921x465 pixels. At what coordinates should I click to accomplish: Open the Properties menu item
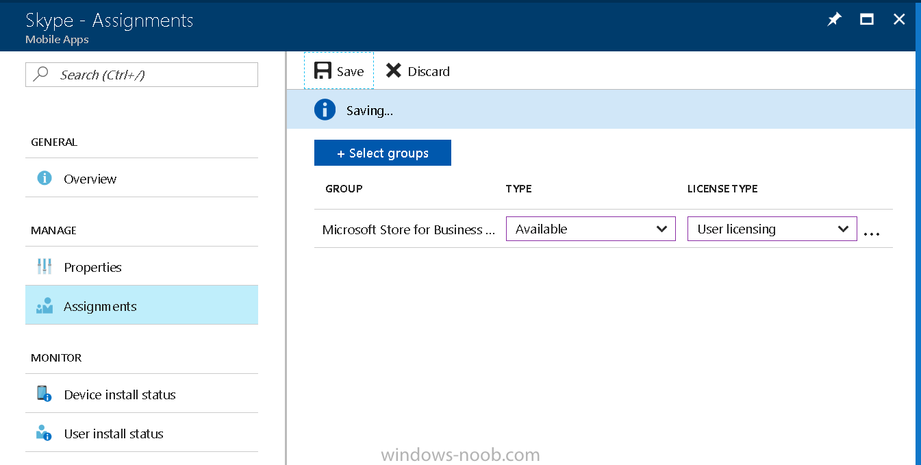click(x=142, y=266)
